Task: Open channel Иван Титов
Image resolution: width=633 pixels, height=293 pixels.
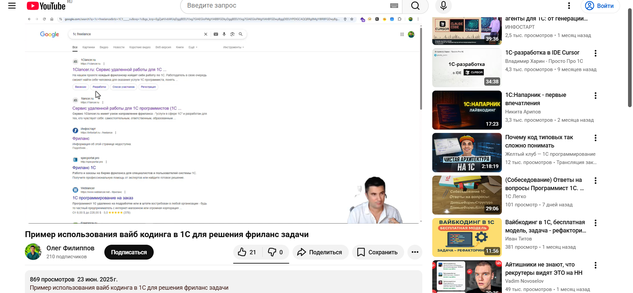Action: (x=518, y=239)
